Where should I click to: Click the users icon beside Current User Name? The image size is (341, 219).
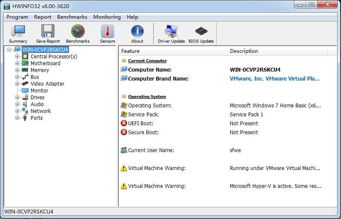click(124, 150)
